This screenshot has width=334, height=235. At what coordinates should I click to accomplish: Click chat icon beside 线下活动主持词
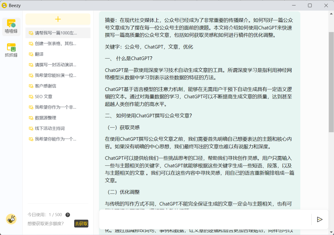[31, 128]
